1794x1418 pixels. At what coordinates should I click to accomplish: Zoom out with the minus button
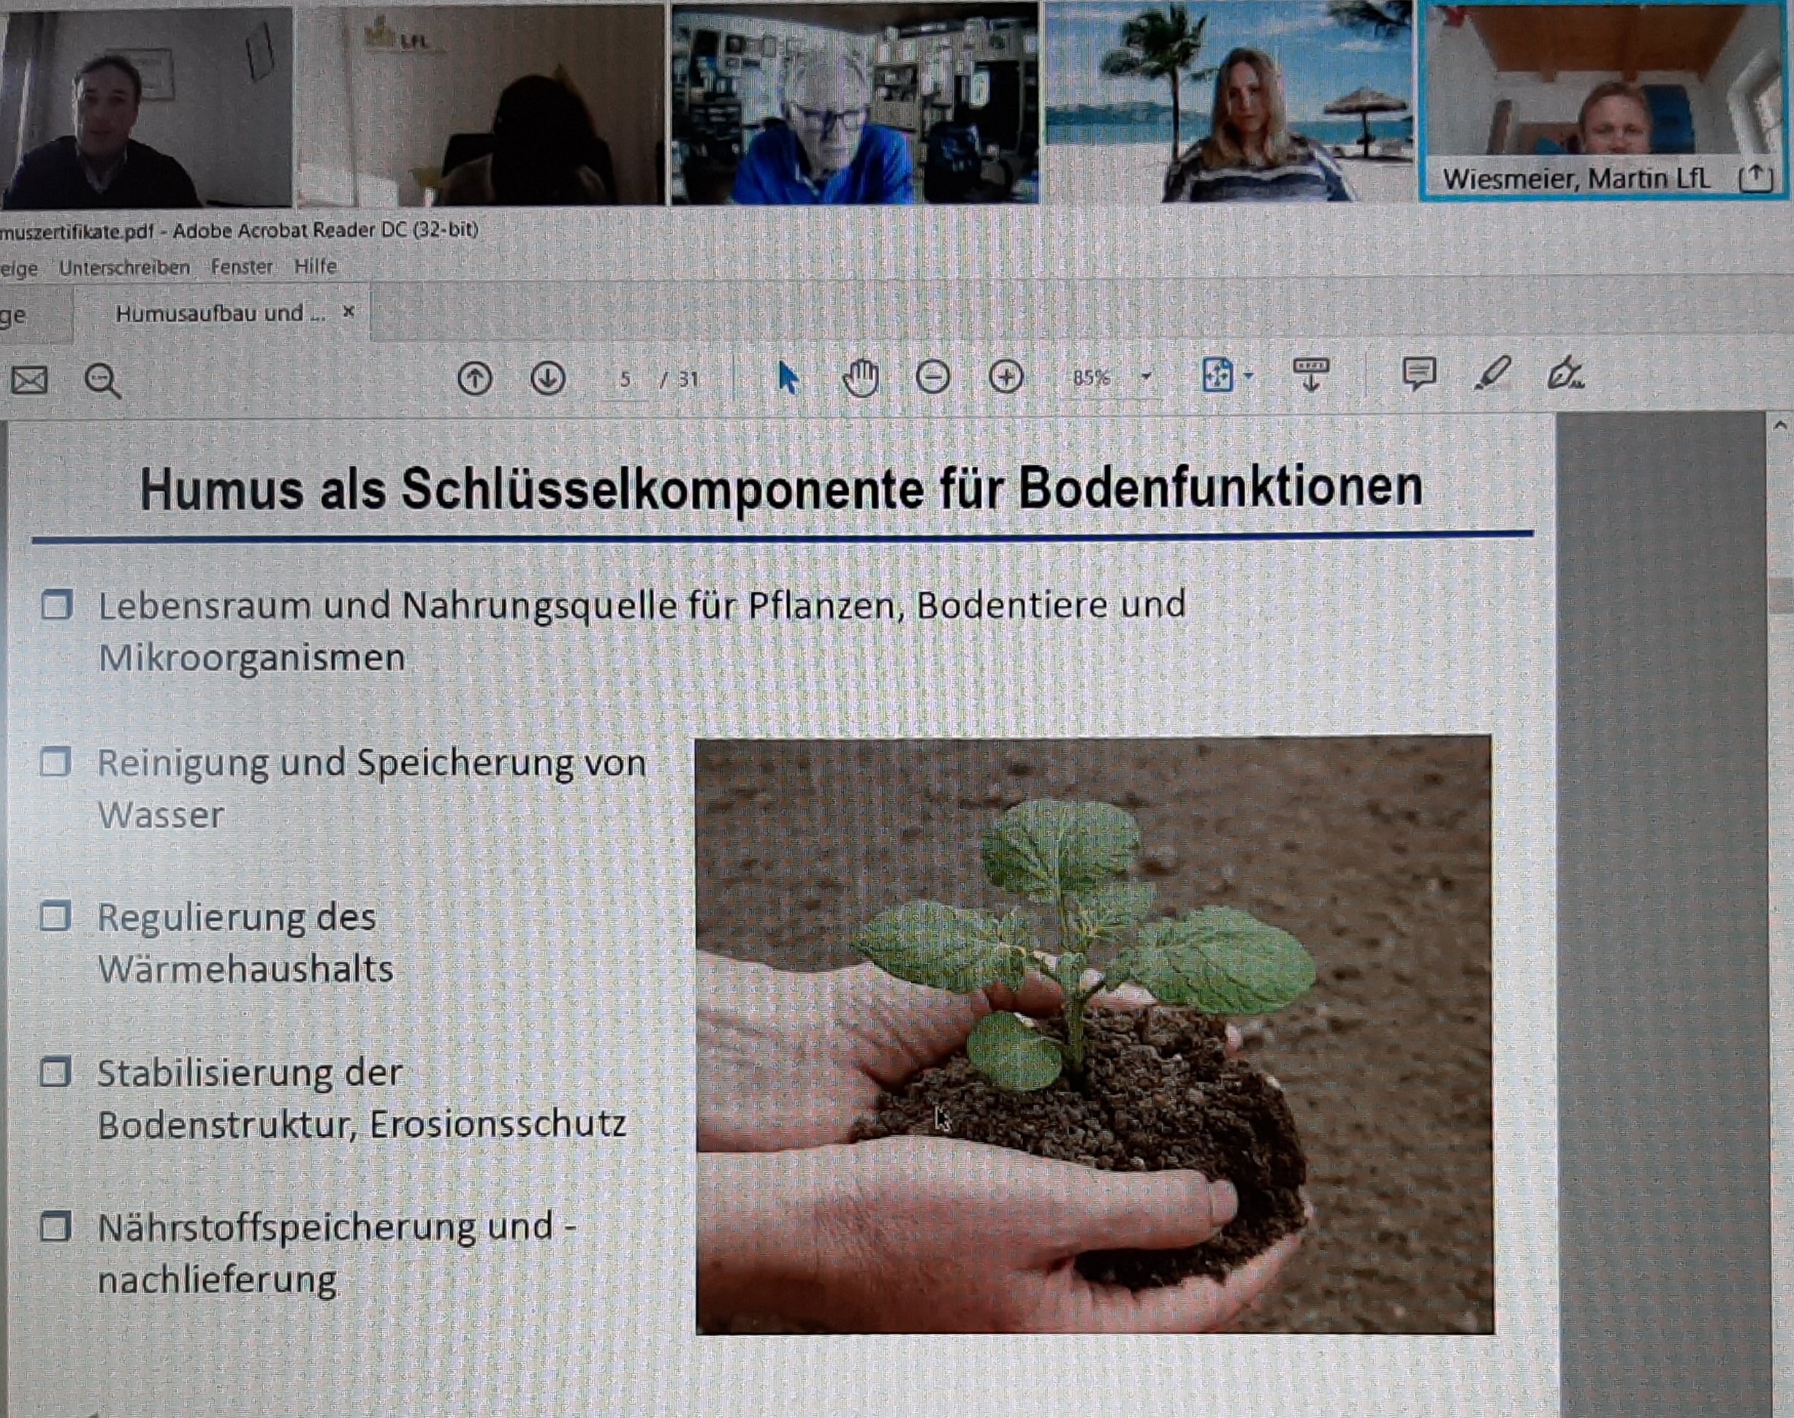click(932, 378)
